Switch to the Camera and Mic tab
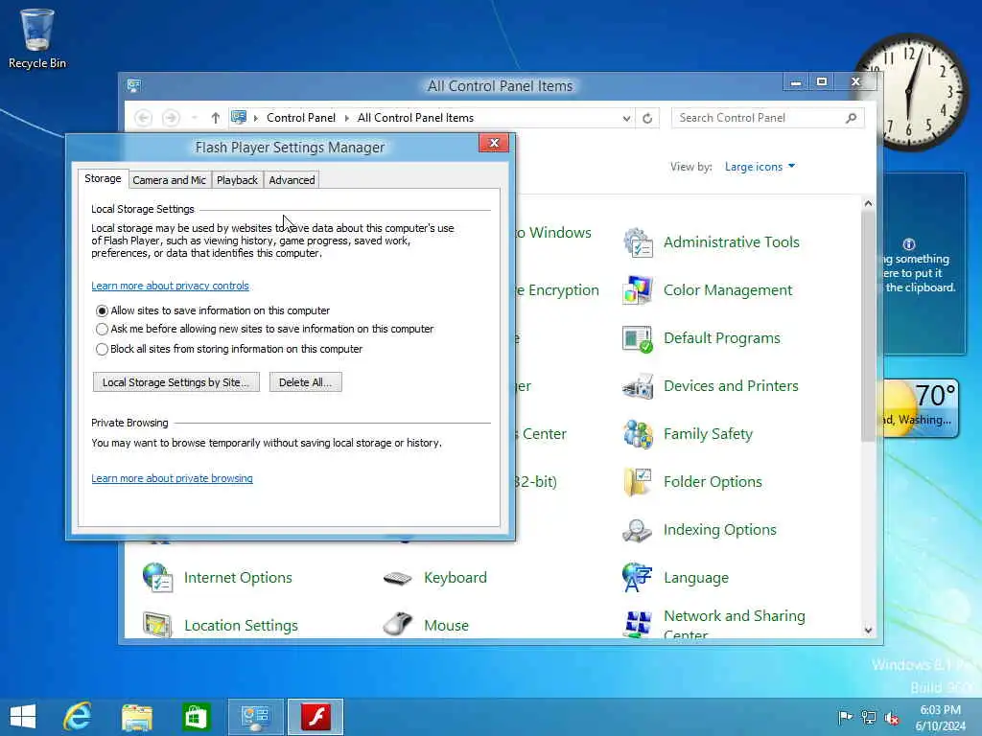 click(169, 180)
